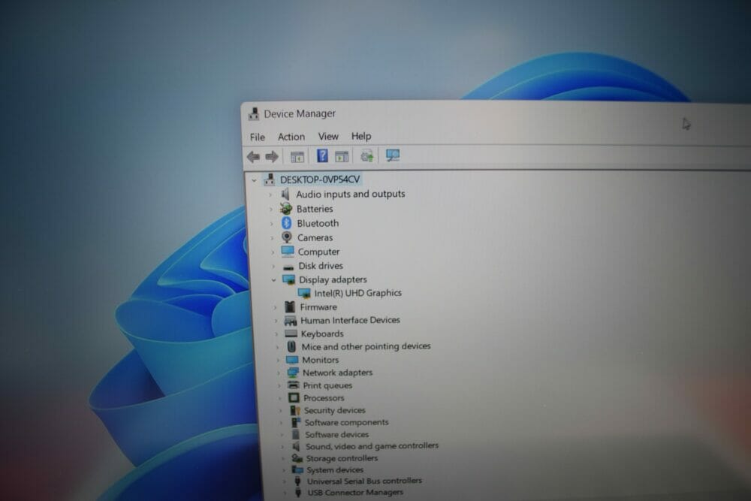Click the Computer monitor icon
The width and height of the screenshot is (751, 501).
(x=288, y=252)
